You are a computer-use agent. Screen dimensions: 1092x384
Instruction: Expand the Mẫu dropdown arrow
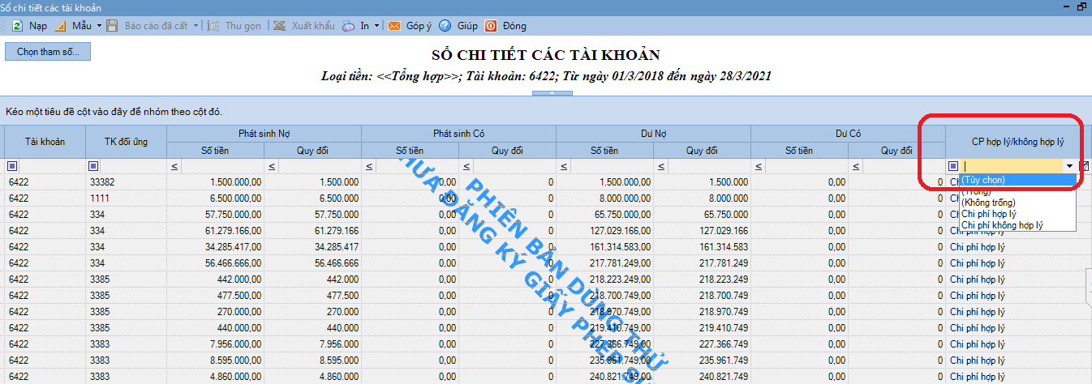coord(99,26)
